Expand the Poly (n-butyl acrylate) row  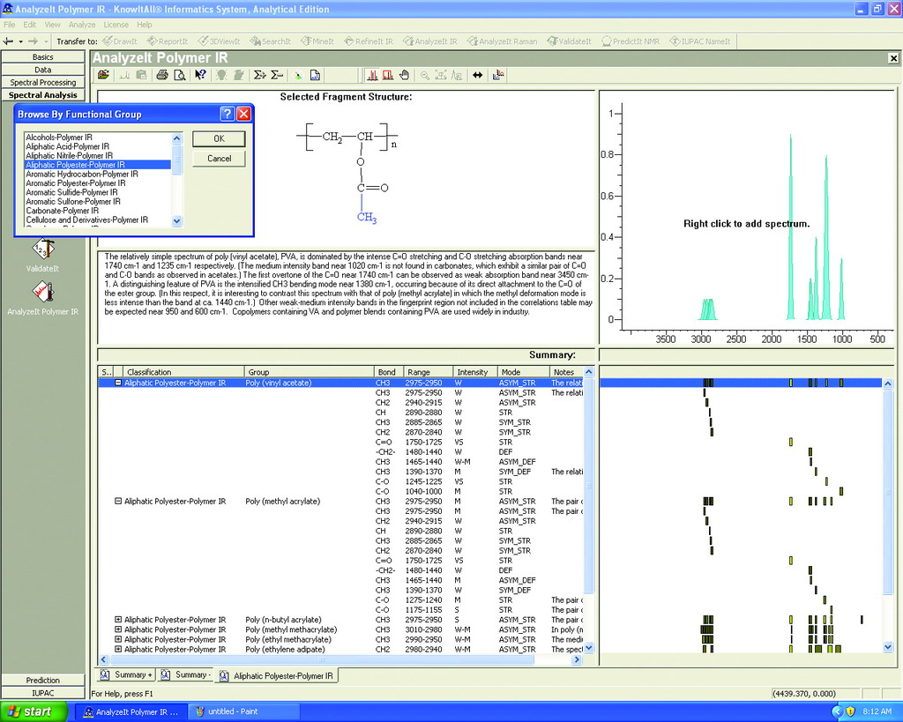[118, 620]
